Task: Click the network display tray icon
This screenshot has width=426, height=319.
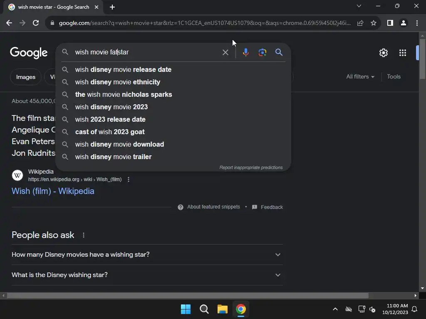Action: click(362, 309)
